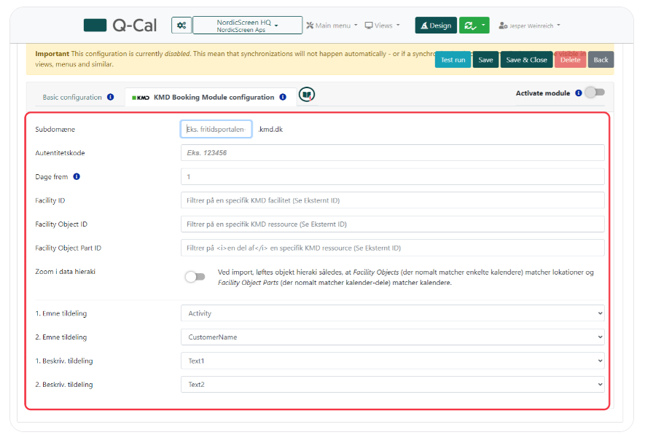The height and width of the screenshot is (443, 645).
Task: Click the Autentitetskode input field
Action: click(392, 152)
